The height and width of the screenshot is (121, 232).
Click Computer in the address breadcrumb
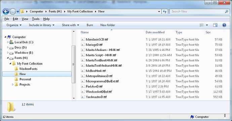point(36,11)
